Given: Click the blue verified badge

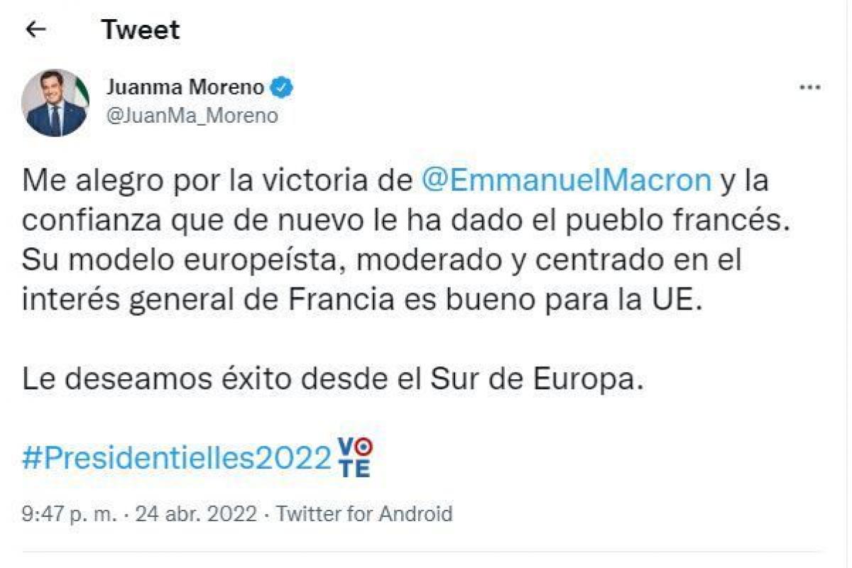Looking at the screenshot, I should 283,88.
